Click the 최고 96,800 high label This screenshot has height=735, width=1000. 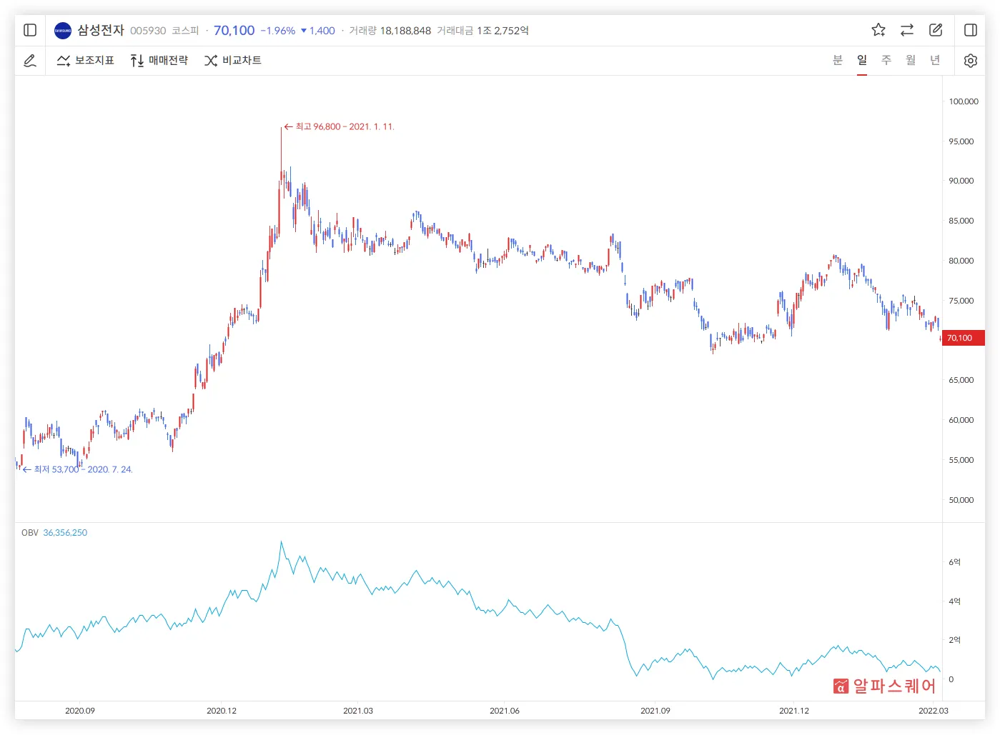point(339,126)
